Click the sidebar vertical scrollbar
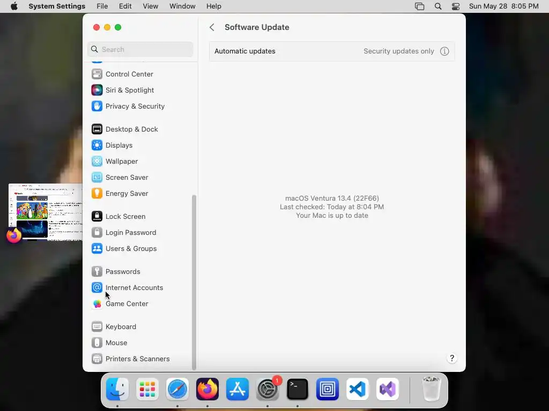Image resolution: width=549 pixels, height=411 pixels. (x=194, y=283)
